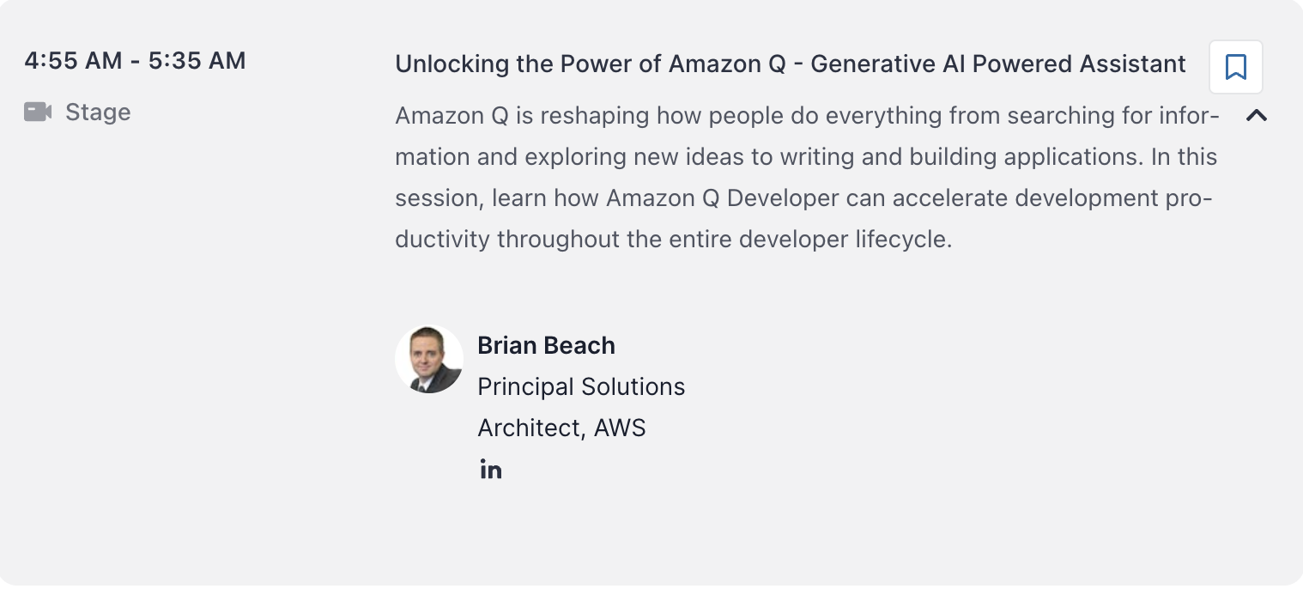Select the Stage location label
The height and width of the screenshot is (589, 1303).
pyautogui.click(x=98, y=112)
